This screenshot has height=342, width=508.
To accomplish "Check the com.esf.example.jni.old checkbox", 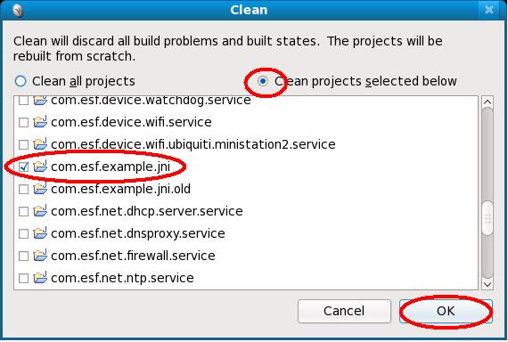I will (x=23, y=189).
